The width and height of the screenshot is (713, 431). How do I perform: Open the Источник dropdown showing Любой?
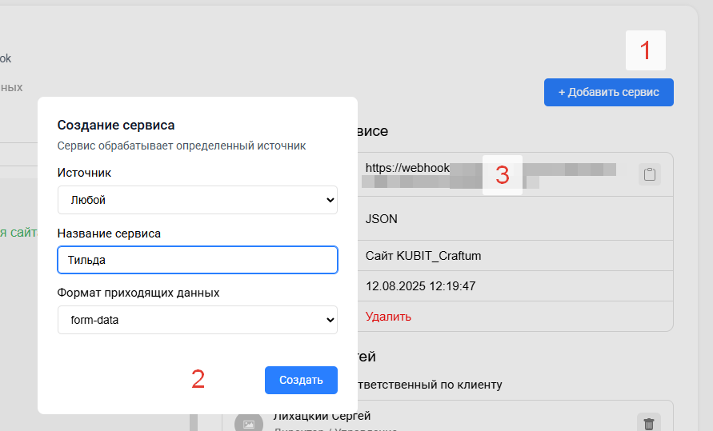click(x=198, y=200)
